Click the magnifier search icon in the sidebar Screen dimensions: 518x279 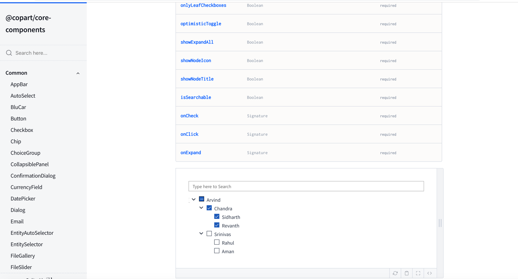coord(9,53)
